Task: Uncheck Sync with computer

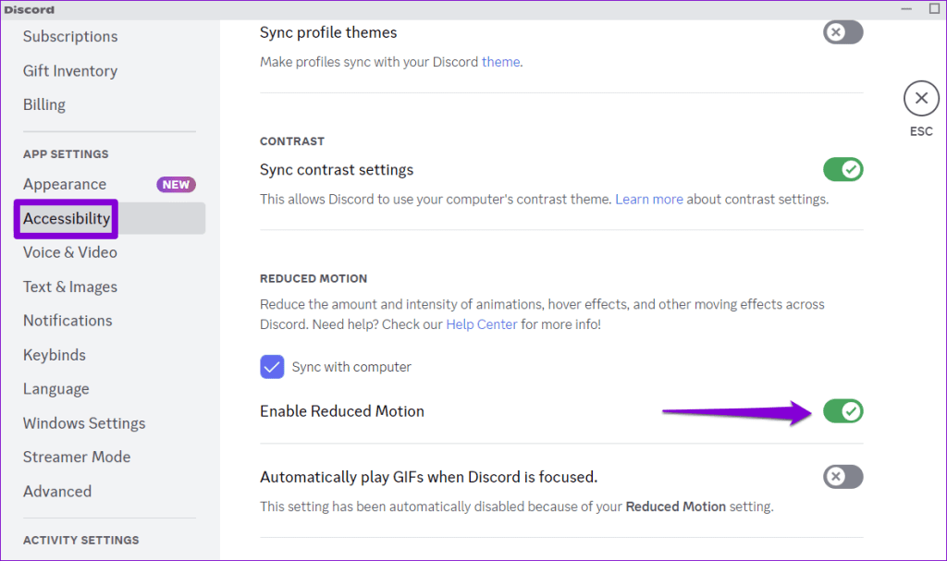Action: [272, 367]
